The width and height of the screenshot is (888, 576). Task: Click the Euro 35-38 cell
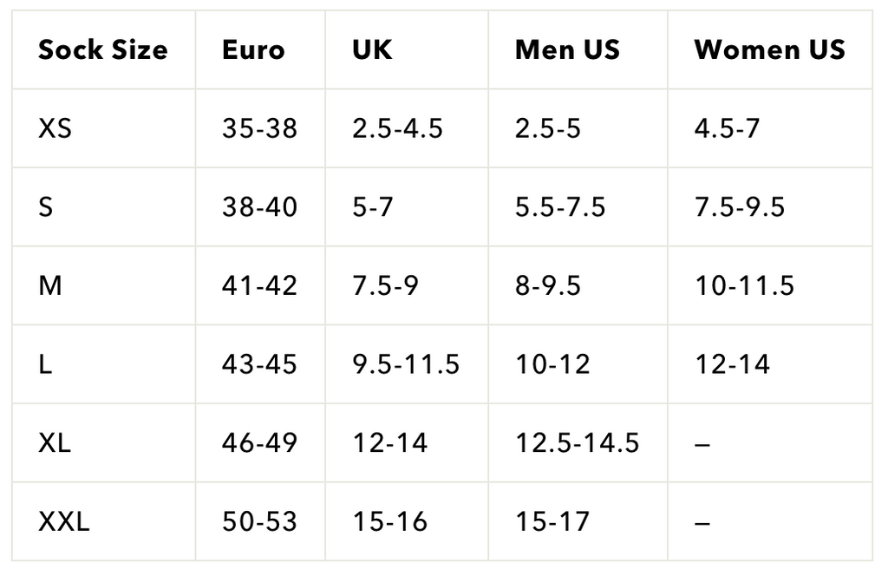coord(259,129)
